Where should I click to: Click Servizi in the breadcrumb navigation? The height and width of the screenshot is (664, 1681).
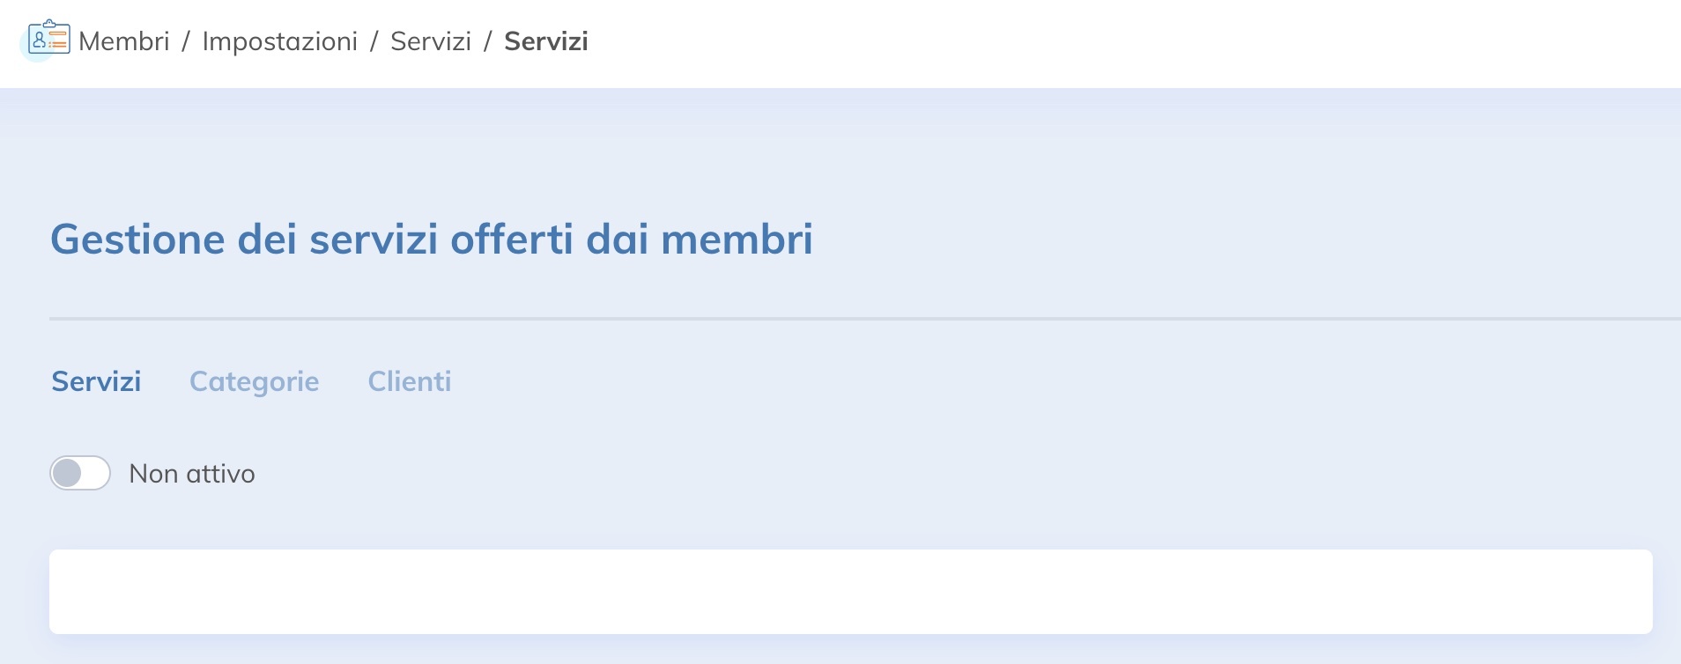433,41
